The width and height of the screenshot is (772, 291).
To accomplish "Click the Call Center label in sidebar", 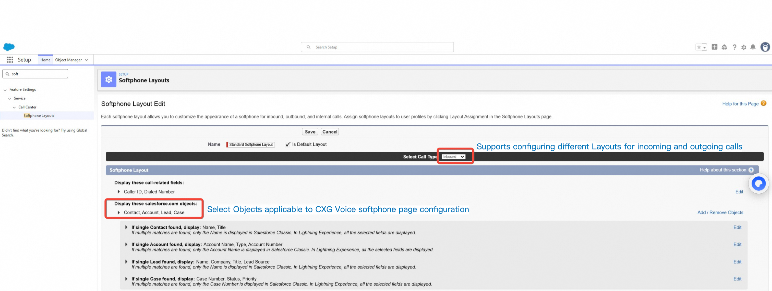I will (x=27, y=107).
